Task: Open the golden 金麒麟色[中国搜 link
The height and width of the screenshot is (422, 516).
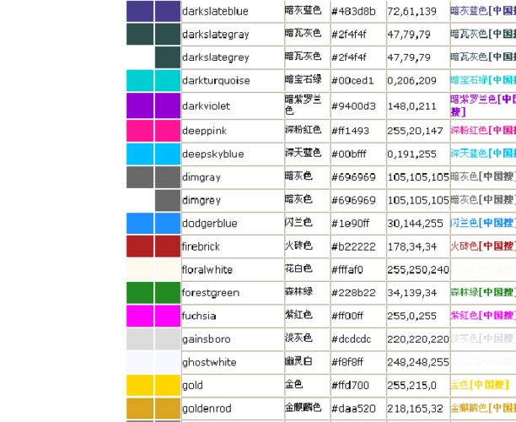Action: click(x=483, y=408)
